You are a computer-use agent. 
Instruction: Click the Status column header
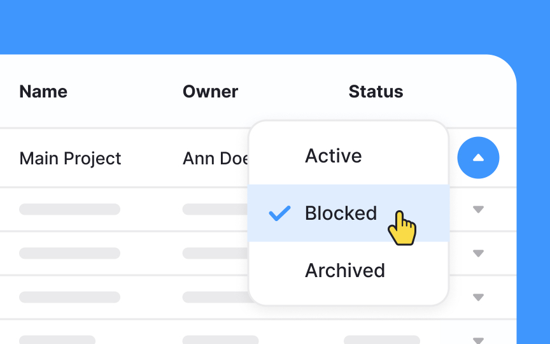(376, 92)
